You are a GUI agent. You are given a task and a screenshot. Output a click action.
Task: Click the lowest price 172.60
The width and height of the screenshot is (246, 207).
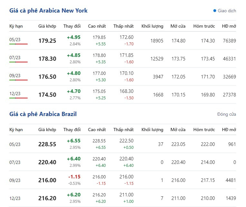(x=127, y=37)
